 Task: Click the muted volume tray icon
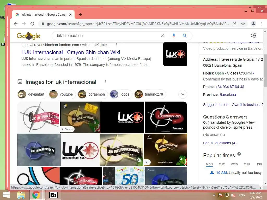click(x=233, y=195)
